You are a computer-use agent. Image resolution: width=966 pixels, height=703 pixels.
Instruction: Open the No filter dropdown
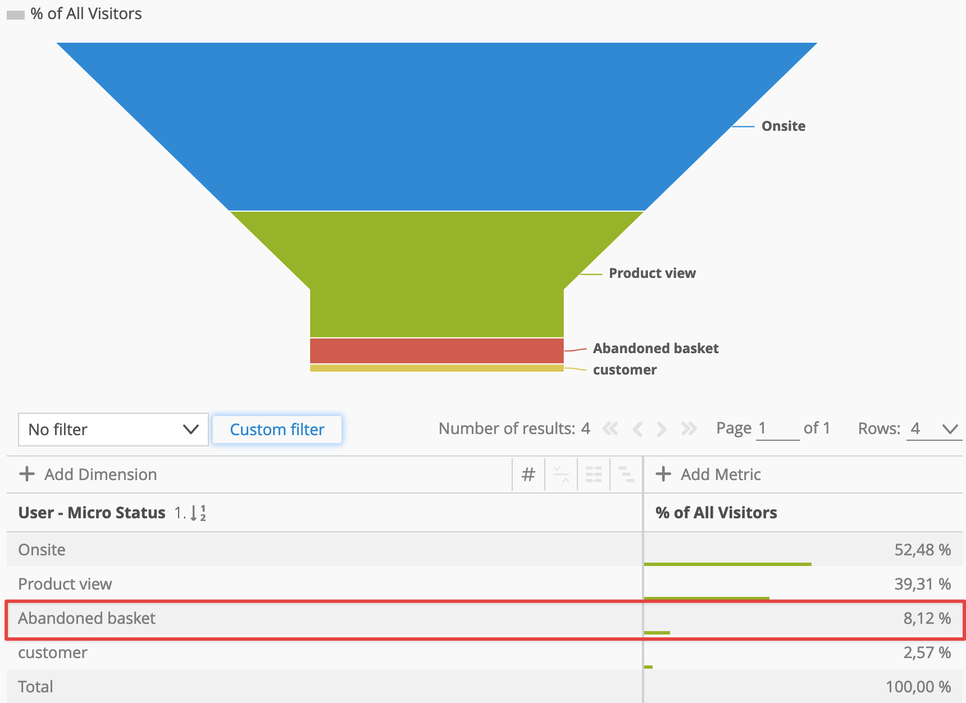[x=113, y=430]
